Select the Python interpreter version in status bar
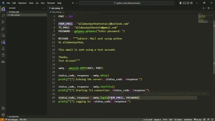 pyautogui.click(x=188, y=120)
